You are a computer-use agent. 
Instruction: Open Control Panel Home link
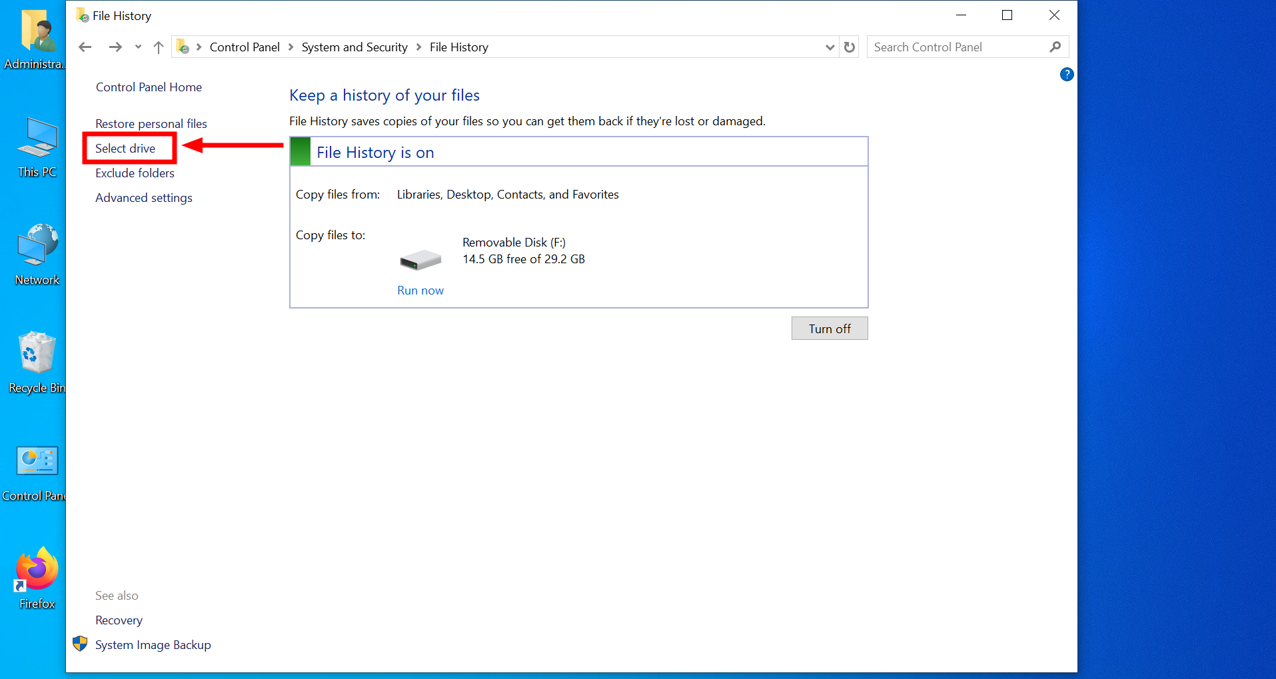149,87
